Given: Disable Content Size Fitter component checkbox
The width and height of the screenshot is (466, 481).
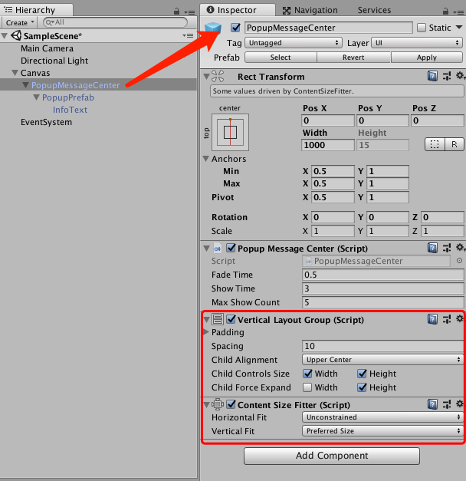Looking at the screenshot, I should click(x=231, y=404).
